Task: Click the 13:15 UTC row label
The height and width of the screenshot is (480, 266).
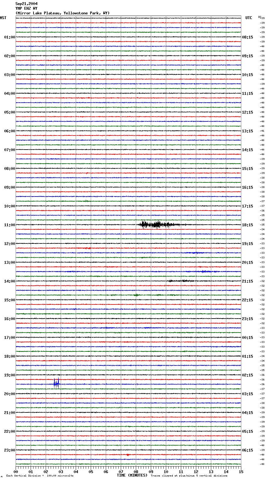Action: pos(248,131)
